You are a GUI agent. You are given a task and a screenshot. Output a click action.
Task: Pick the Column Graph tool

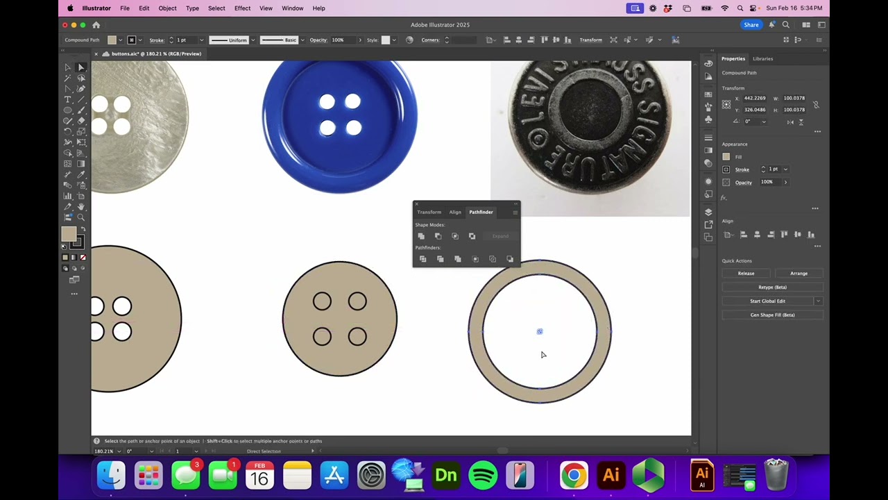click(x=68, y=197)
